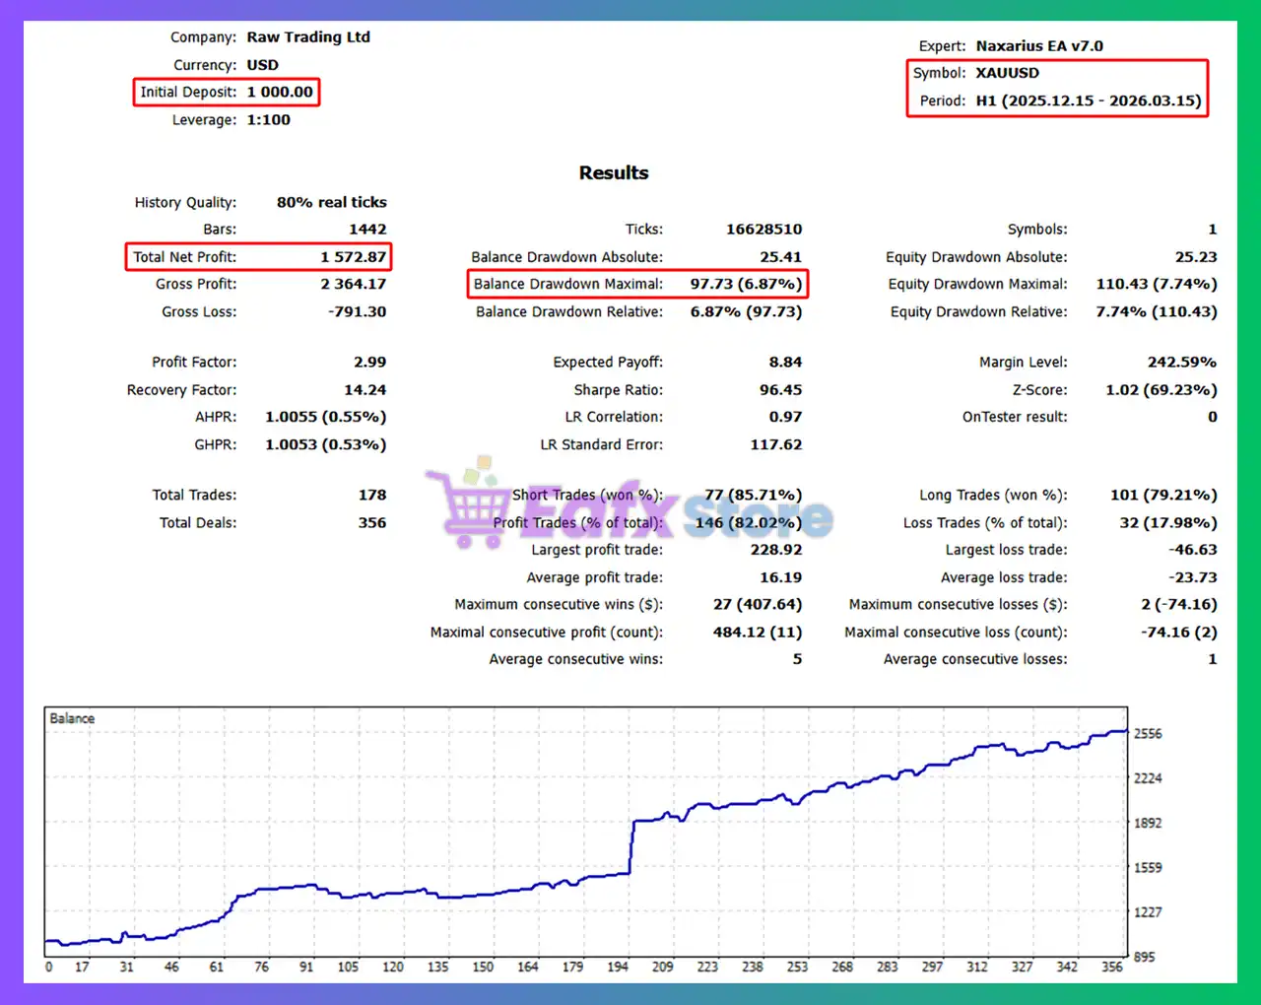Click the Total Trades count 178
This screenshot has height=1005, width=1261.
(x=373, y=495)
